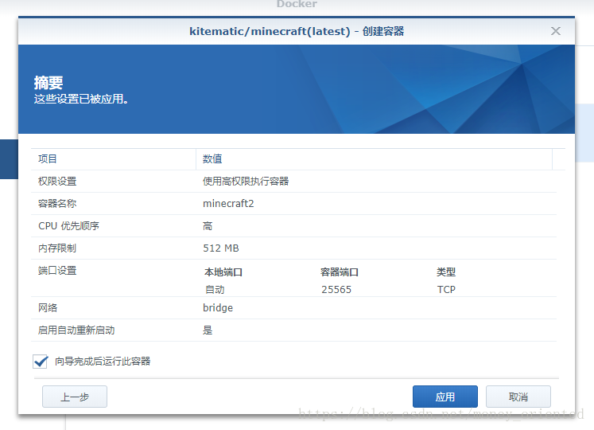Screen dimensions: 594x430
Task: Click the 这些设置已被应用 subtitle text
Action: click(x=81, y=99)
